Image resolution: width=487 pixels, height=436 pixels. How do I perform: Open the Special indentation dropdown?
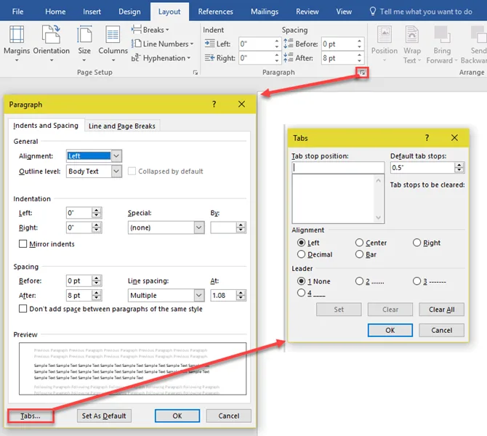[x=198, y=227]
